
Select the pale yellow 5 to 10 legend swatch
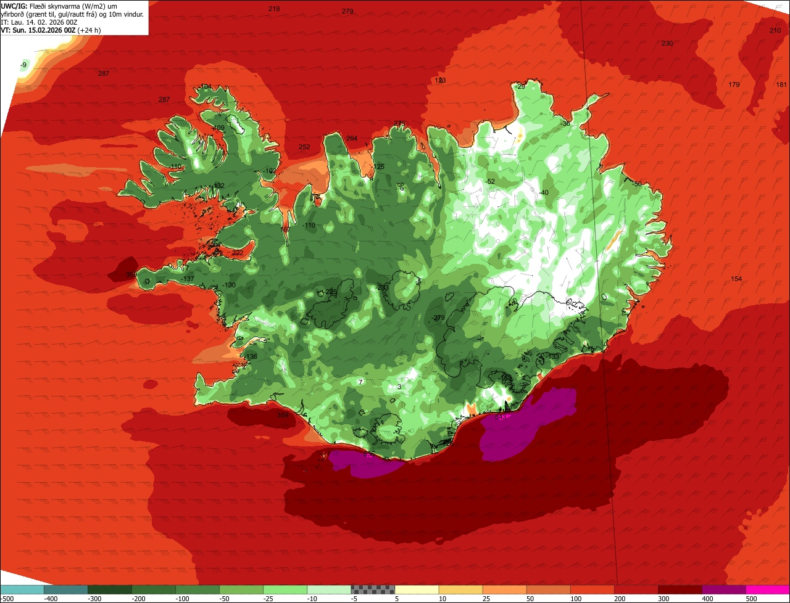point(417,589)
